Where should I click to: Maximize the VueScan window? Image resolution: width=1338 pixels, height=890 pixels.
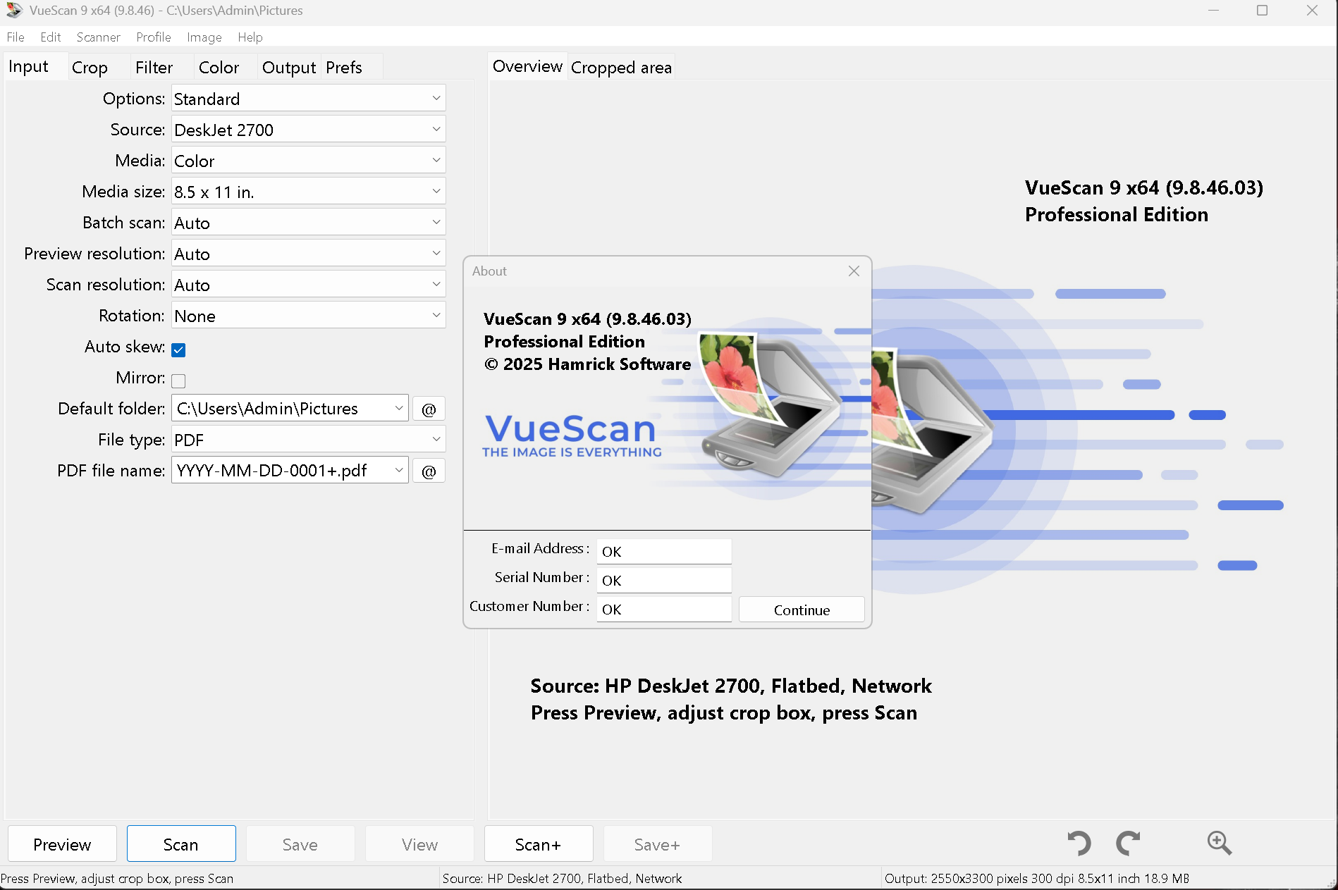1262,11
